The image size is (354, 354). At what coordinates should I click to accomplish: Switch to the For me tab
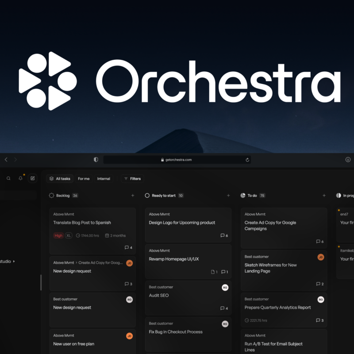84,179
